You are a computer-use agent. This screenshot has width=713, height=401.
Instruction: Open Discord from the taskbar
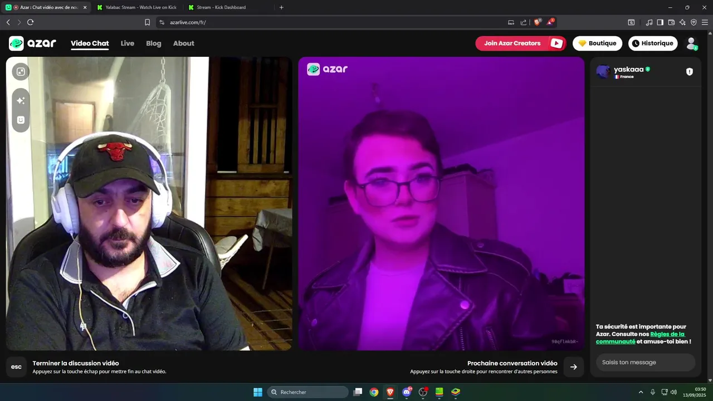click(407, 392)
